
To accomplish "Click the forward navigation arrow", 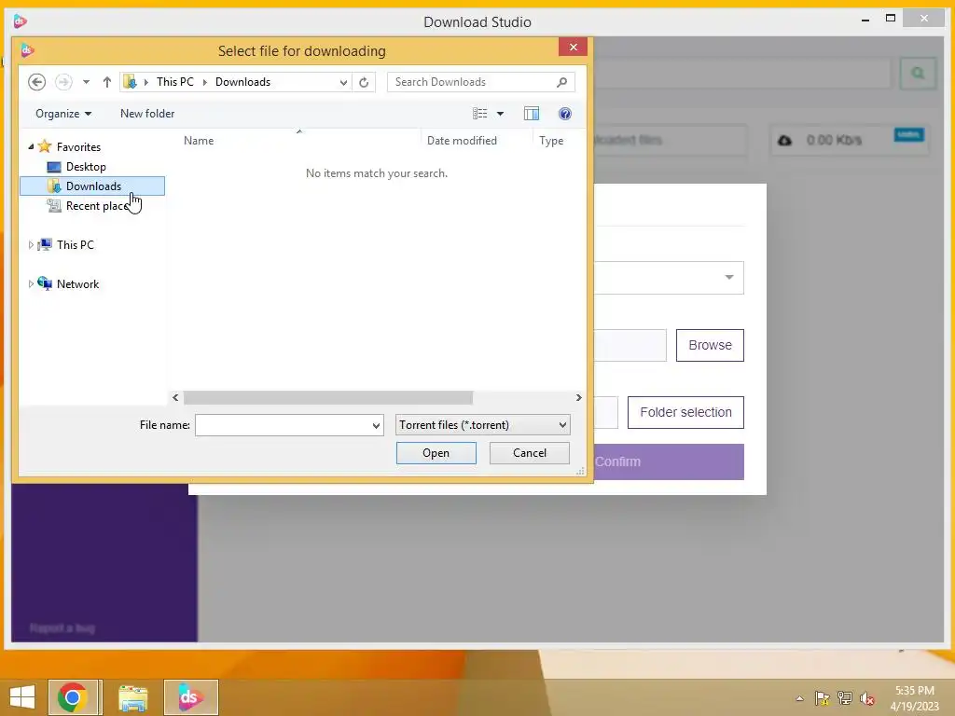I will click(x=63, y=82).
